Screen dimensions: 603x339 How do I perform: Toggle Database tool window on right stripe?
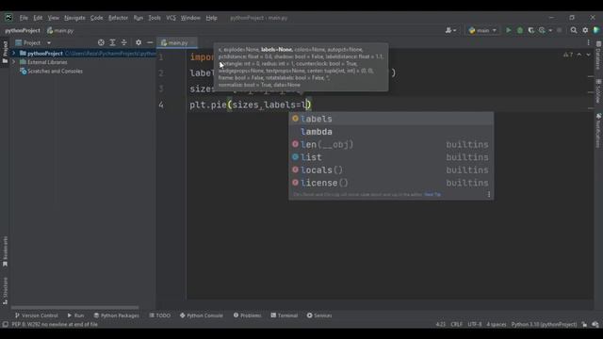(x=598, y=56)
